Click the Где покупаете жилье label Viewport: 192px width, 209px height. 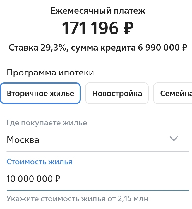pos(47,123)
